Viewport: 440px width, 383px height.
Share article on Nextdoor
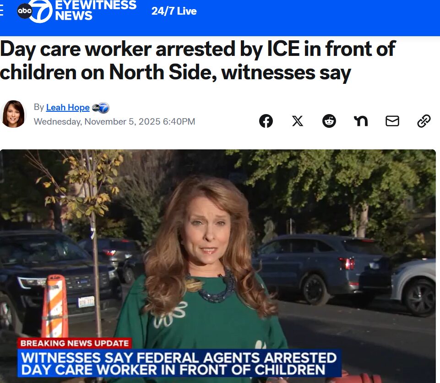coord(361,121)
